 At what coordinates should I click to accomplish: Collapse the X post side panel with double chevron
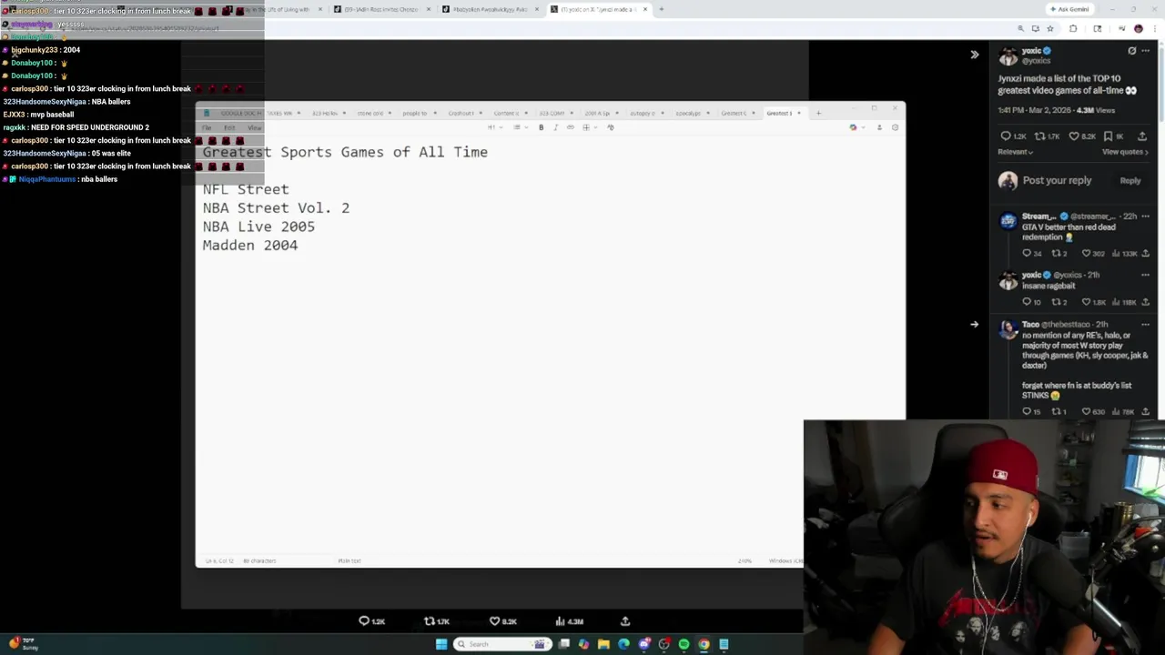[x=974, y=55]
